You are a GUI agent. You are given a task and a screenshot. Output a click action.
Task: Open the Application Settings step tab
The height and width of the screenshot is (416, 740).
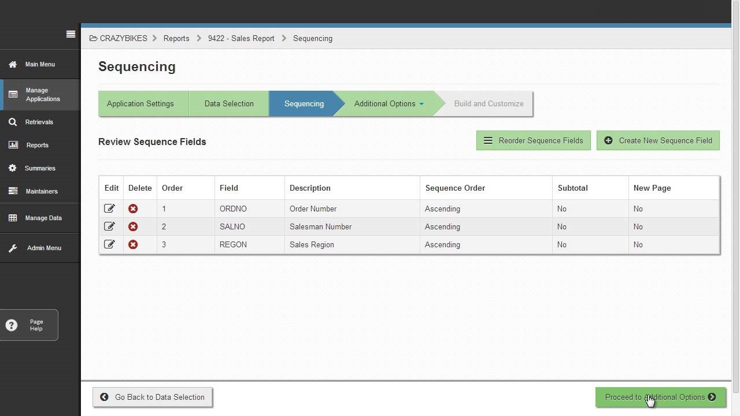click(x=140, y=104)
